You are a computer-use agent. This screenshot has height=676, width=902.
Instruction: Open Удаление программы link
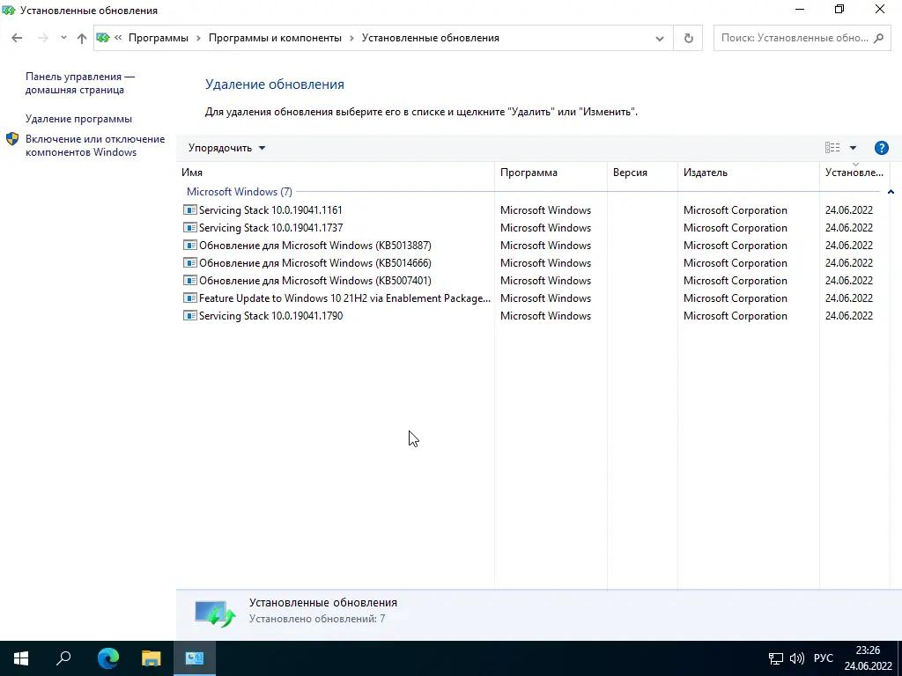coord(78,119)
